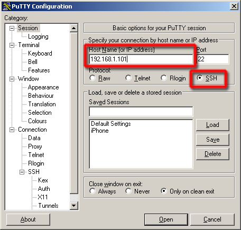Viewport: 241px width, 230px height.
Task: Click the Port input field
Action: (x=213, y=59)
